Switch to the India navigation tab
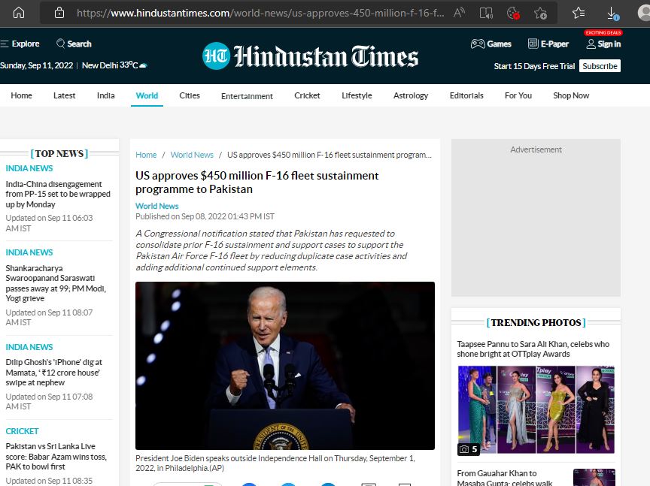Image resolution: width=650 pixels, height=486 pixels. pos(106,95)
